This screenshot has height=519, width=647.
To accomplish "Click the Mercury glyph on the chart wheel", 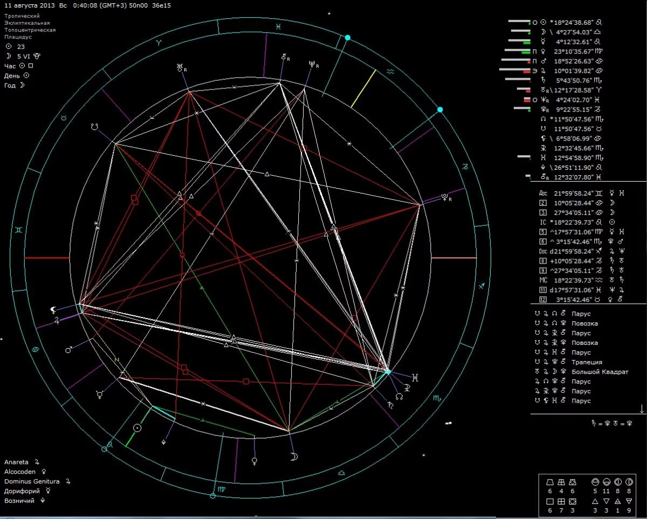I will (100, 395).
